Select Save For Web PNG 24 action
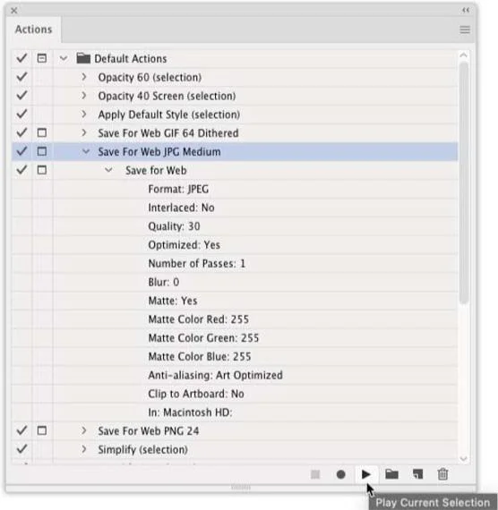 [148, 431]
